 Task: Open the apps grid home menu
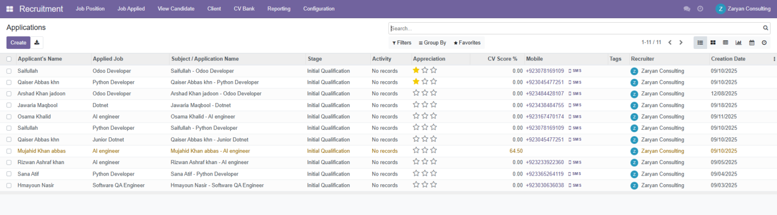(10, 9)
